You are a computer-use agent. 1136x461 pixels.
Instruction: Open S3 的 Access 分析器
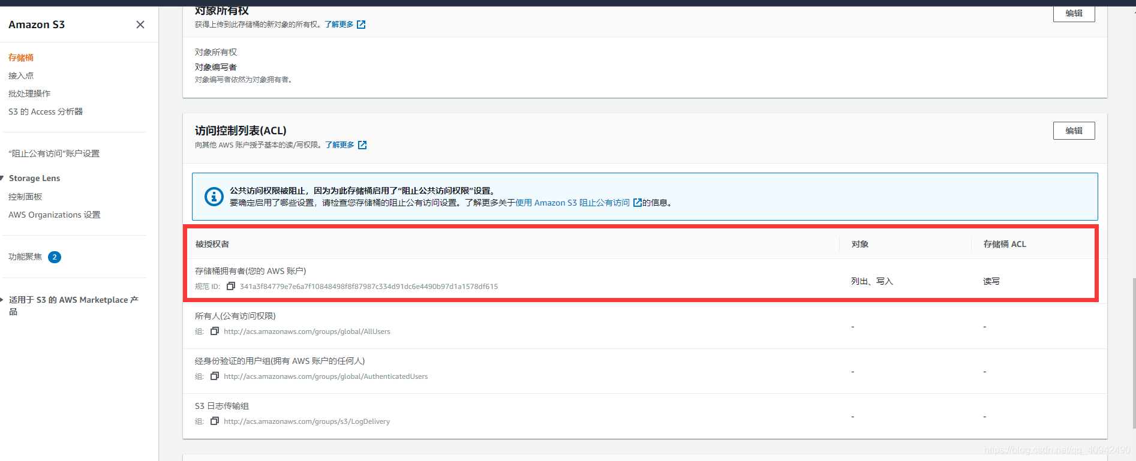click(46, 112)
